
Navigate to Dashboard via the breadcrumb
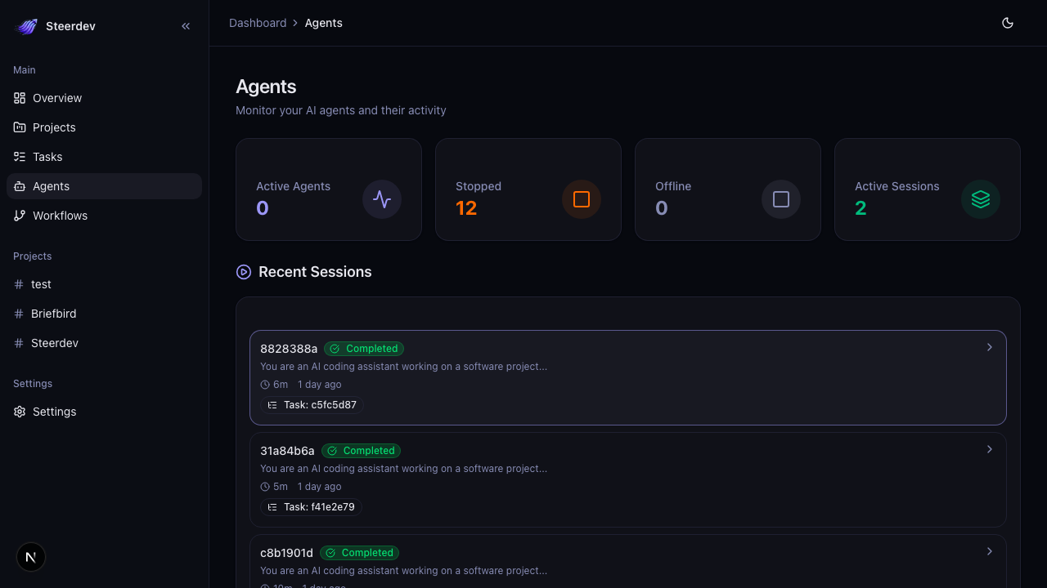[258, 22]
